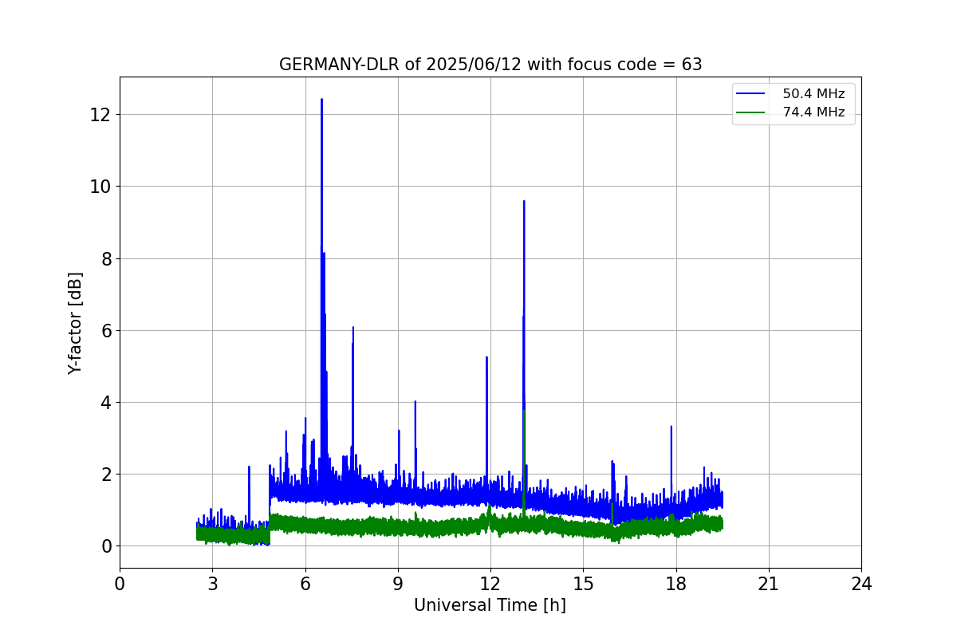Click x-axis tick label '9'
957x638 pixels.
[x=398, y=584]
